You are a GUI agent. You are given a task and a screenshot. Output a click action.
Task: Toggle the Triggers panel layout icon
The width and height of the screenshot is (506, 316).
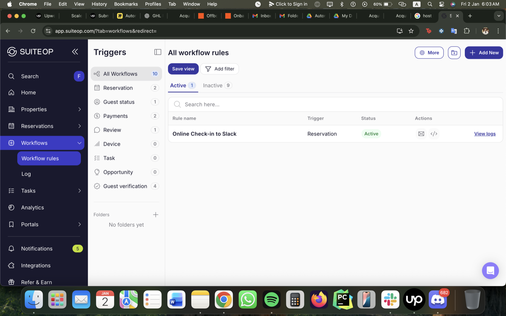click(x=158, y=52)
